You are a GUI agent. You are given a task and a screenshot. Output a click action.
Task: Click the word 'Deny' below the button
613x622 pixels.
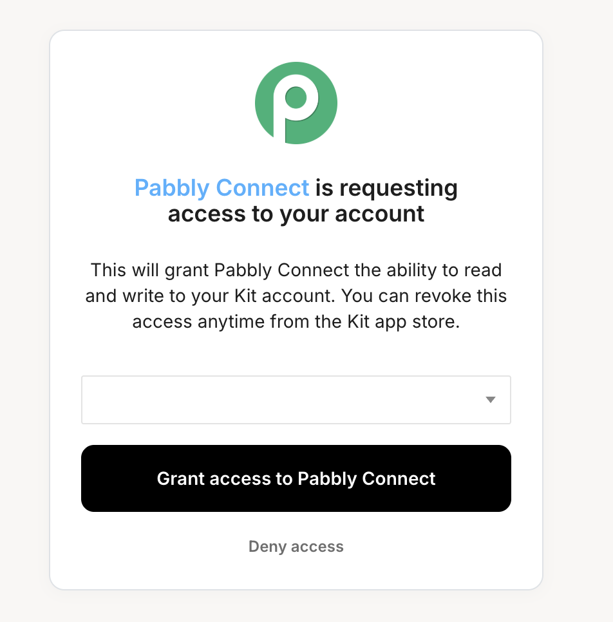click(267, 547)
